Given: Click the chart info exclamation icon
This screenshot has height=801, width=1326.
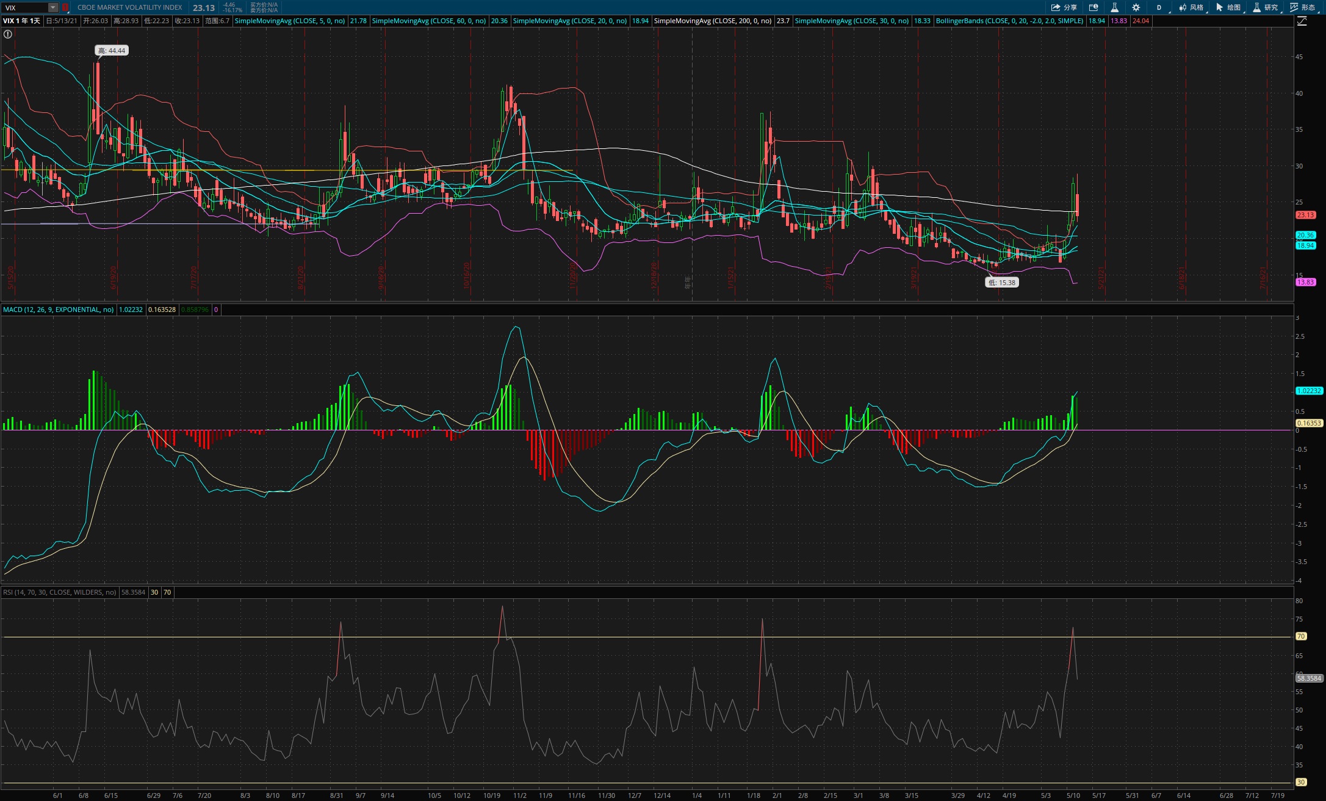Looking at the screenshot, I should (8, 34).
